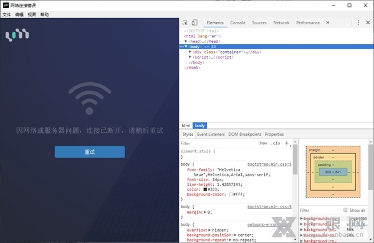Click the network error message text
Screen dimensions: 374x243
click(x=90, y=130)
